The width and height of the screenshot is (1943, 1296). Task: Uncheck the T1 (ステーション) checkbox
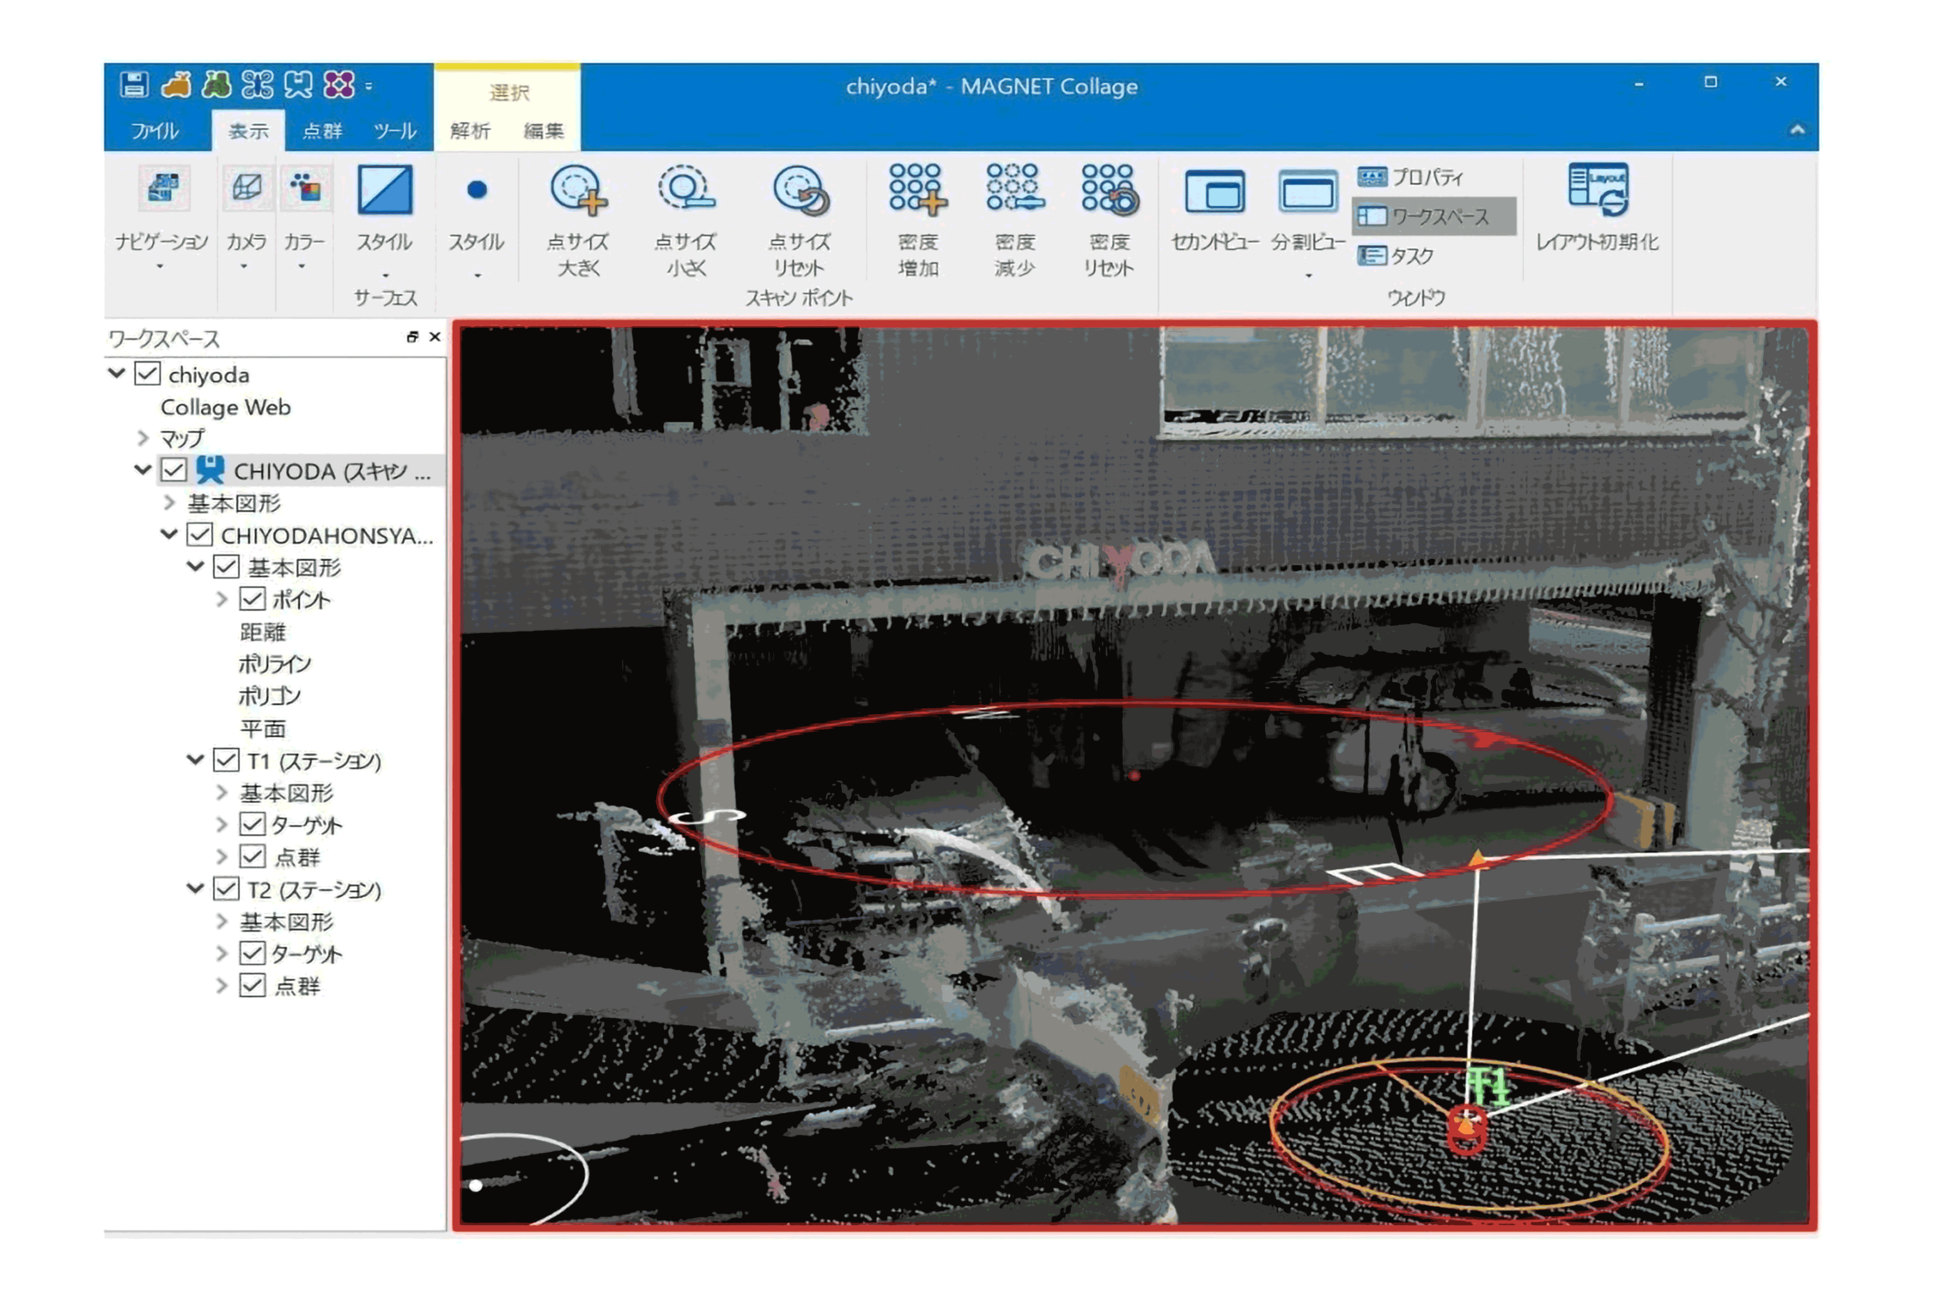coord(225,760)
